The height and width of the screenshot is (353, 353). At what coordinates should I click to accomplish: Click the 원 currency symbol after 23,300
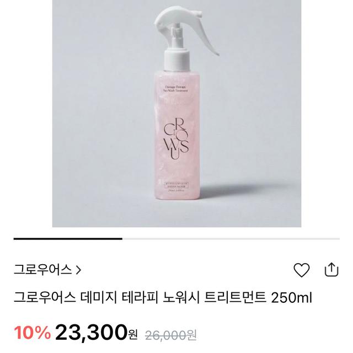[x=132, y=335]
